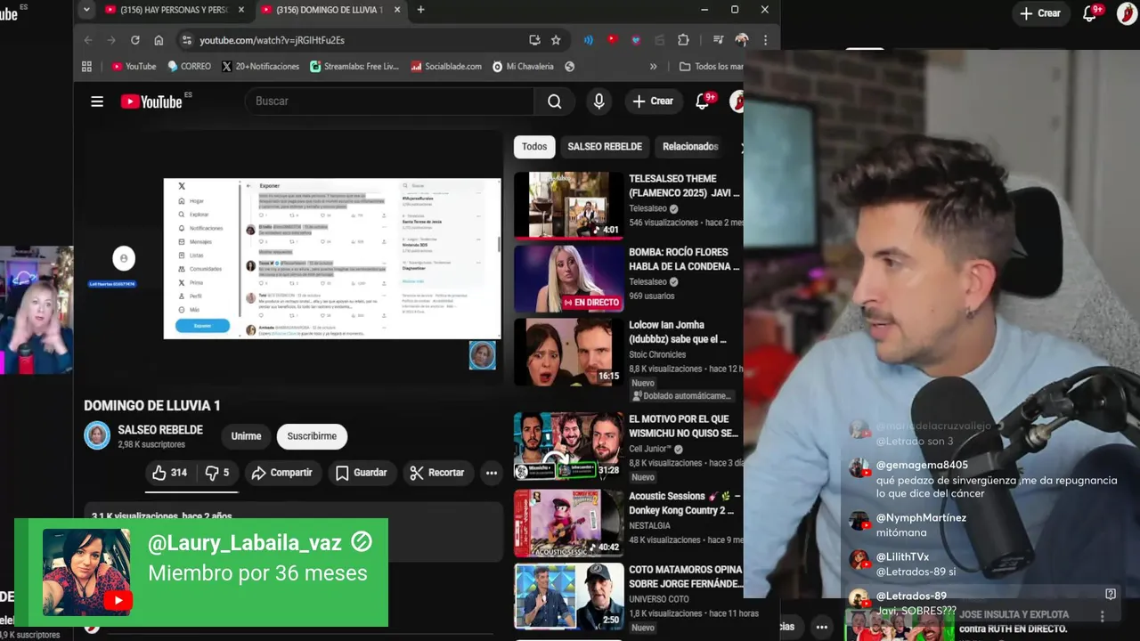1140x641 pixels.
Task: Open the Mi Chavaleria bookmark
Action: tap(523, 66)
